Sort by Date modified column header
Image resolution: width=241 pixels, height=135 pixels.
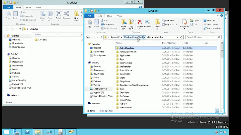point(171,43)
